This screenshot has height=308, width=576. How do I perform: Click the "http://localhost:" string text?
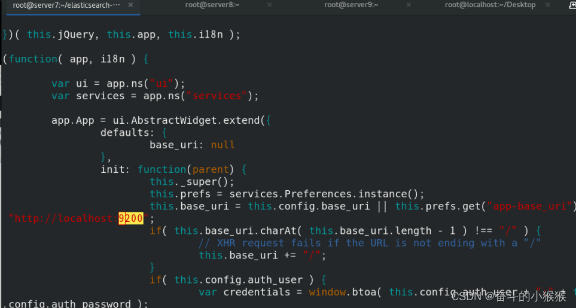click(x=63, y=218)
